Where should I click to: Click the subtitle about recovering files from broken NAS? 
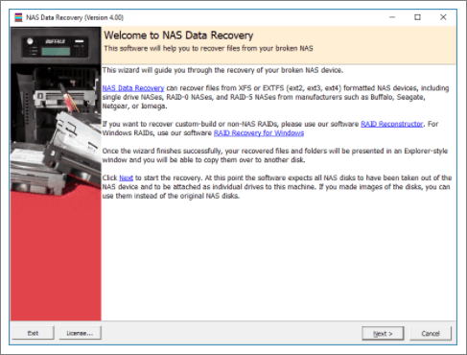pos(208,48)
